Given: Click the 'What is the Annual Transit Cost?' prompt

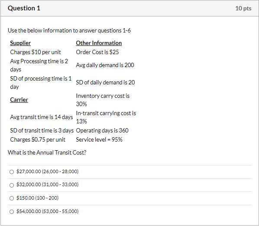Looking at the screenshot, I should tap(47, 152).
